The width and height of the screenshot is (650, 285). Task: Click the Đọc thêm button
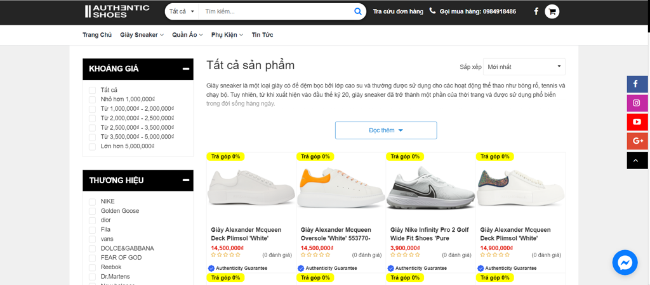pyautogui.click(x=386, y=130)
